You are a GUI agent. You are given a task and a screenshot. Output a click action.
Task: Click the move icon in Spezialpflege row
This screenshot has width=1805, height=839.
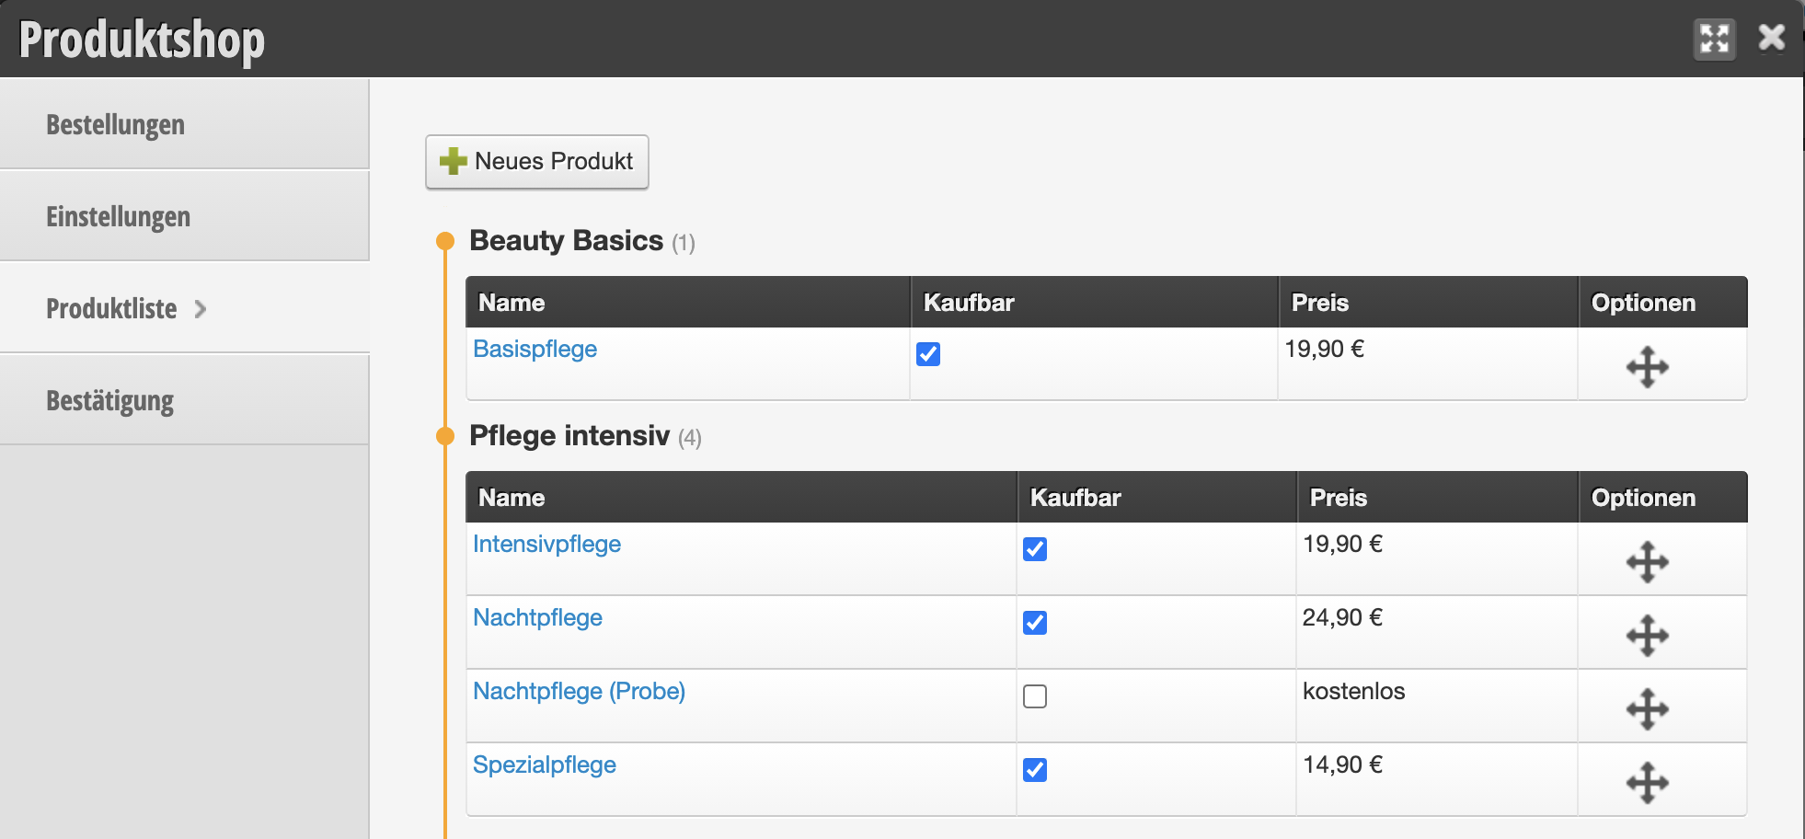click(x=1647, y=783)
